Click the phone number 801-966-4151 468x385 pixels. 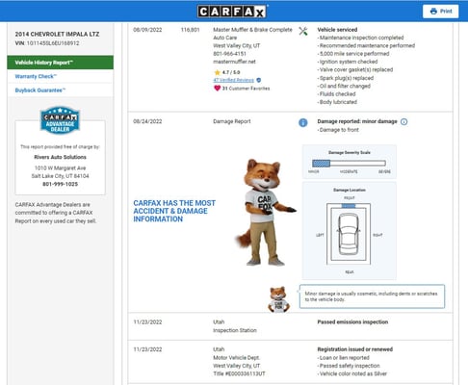229,54
